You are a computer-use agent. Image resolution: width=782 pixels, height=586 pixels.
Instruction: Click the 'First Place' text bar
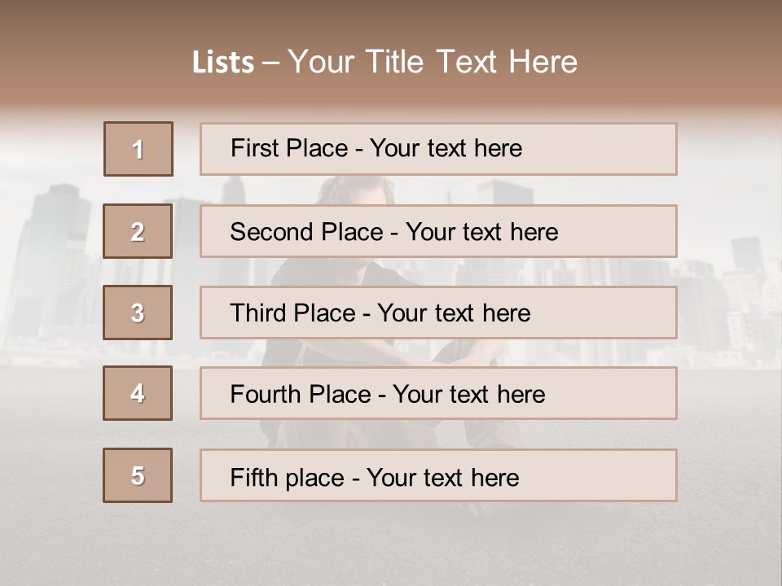tap(438, 149)
